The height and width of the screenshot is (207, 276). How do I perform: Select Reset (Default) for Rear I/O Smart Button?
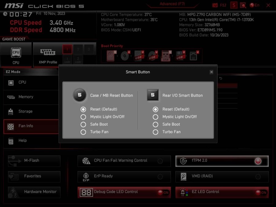click(155, 109)
